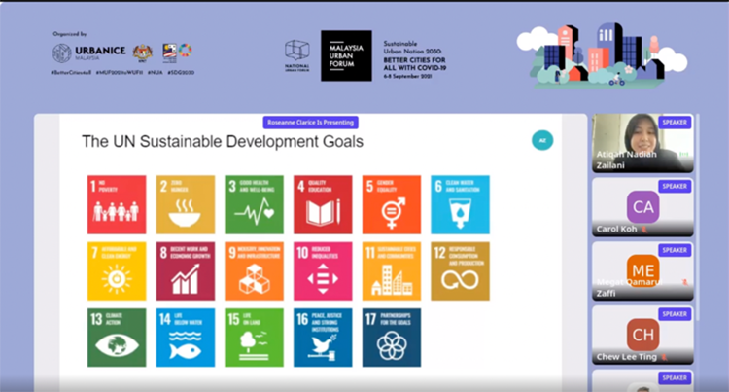
Task: Click the SPEAKER badge on Carol Koh tile
Action: [675, 186]
